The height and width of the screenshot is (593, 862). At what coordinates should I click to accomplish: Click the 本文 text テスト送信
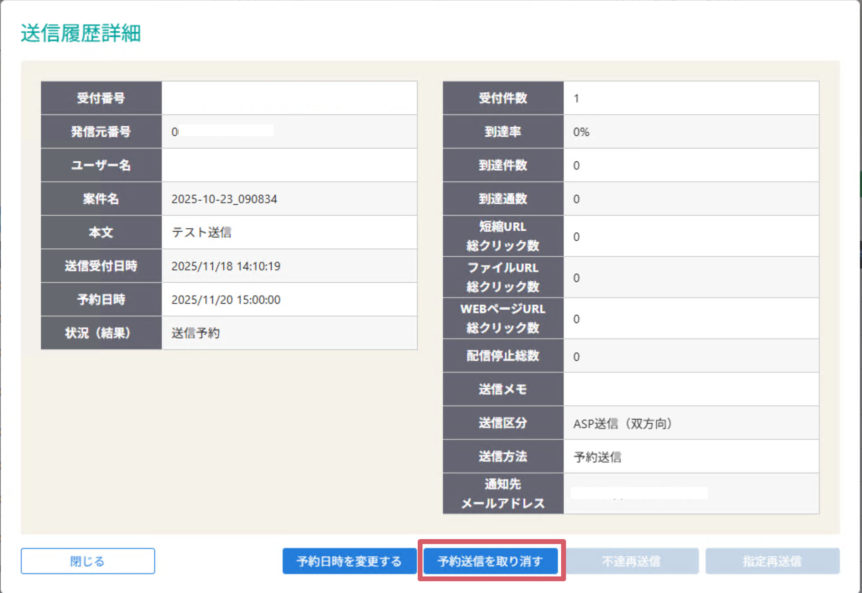tap(289, 232)
